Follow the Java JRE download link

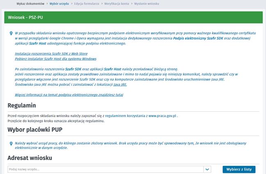point(120,84)
